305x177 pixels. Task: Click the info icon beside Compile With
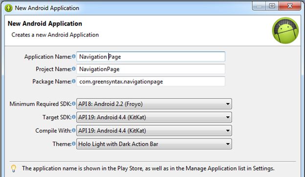pos(73,131)
